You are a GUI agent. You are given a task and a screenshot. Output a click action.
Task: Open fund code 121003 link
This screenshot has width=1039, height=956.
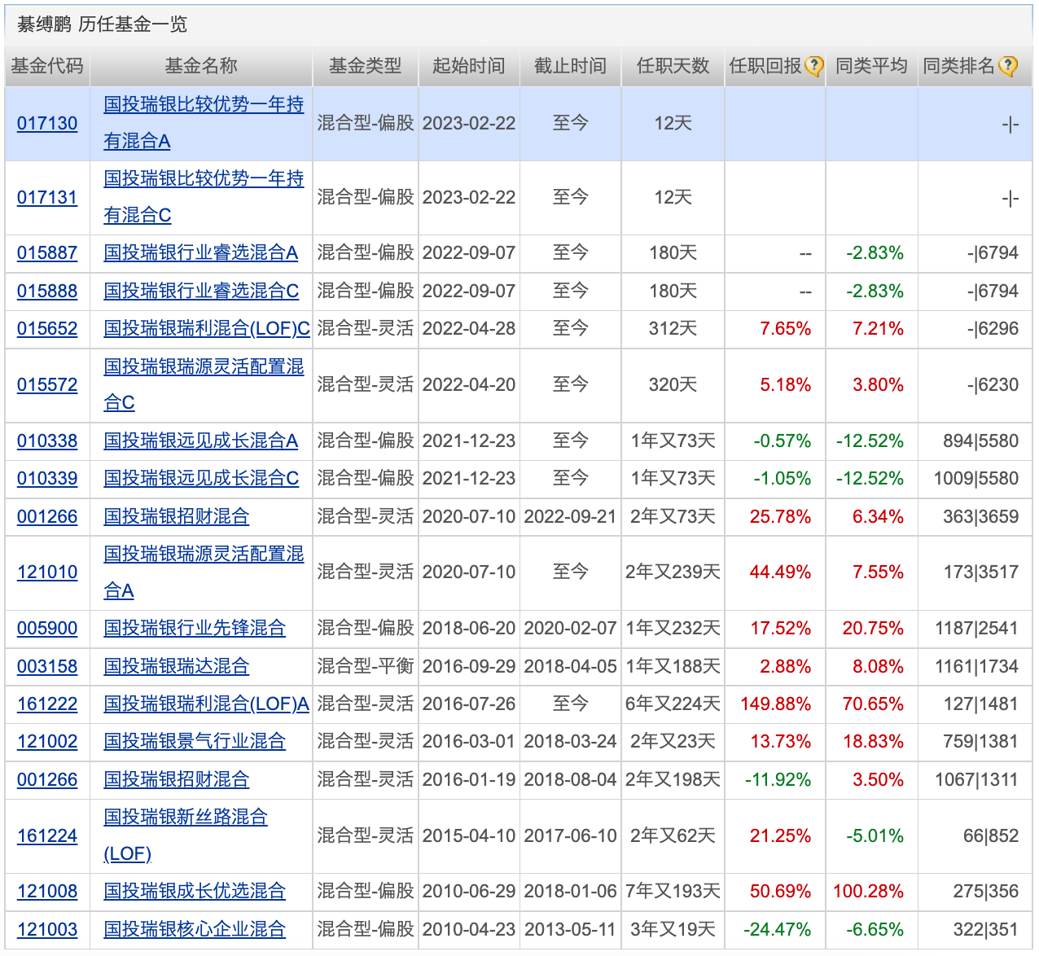(47, 930)
